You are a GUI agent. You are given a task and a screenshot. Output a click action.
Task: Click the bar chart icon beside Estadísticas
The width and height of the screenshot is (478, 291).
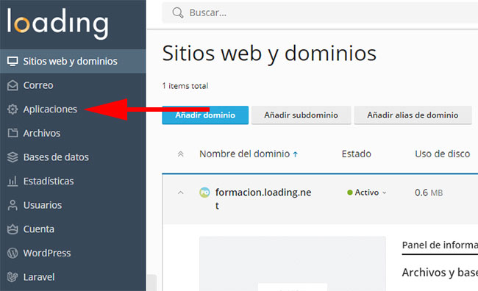click(x=13, y=181)
